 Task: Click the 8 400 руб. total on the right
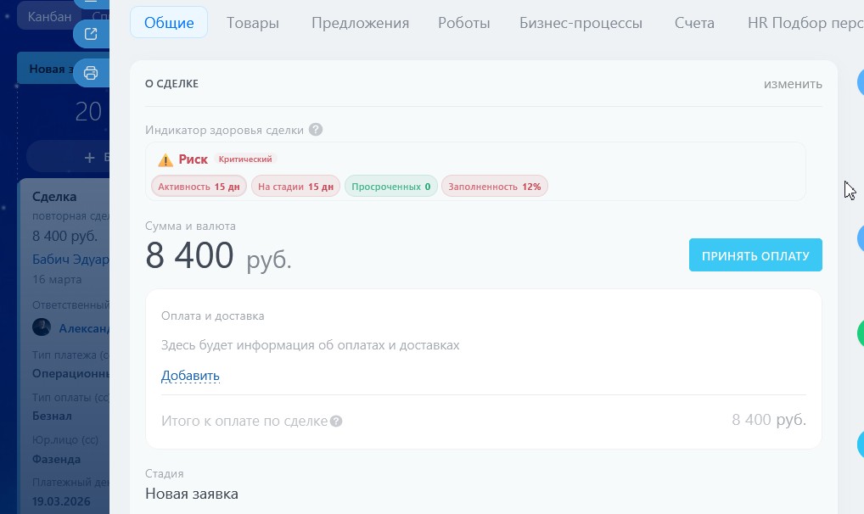(769, 420)
